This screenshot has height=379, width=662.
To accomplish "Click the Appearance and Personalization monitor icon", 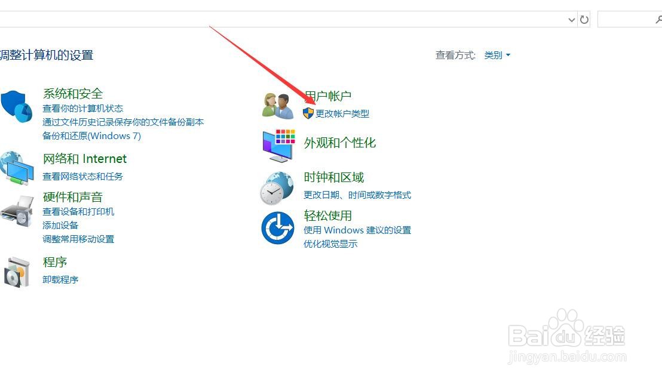I will coord(278,146).
